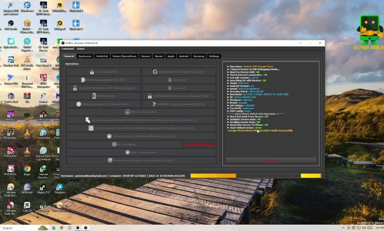
Task: Click Format Factory Setup Wizard MTP button
Action: (141, 160)
